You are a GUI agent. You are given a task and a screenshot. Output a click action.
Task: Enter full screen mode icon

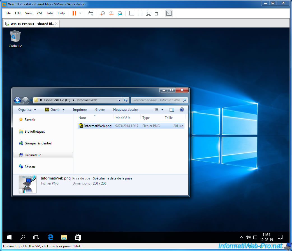click(149, 13)
